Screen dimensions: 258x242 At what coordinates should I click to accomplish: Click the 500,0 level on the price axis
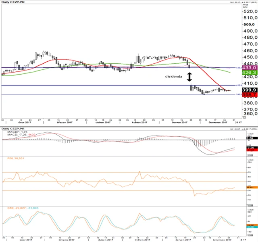click(x=250, y=25)
